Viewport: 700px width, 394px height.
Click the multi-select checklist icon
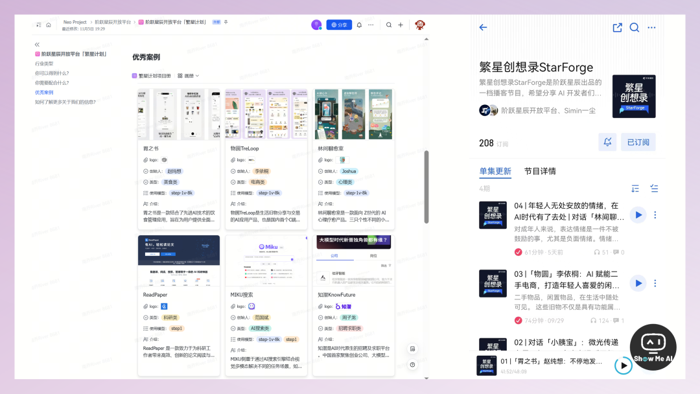pyautogui.click(x=655, y=189)
